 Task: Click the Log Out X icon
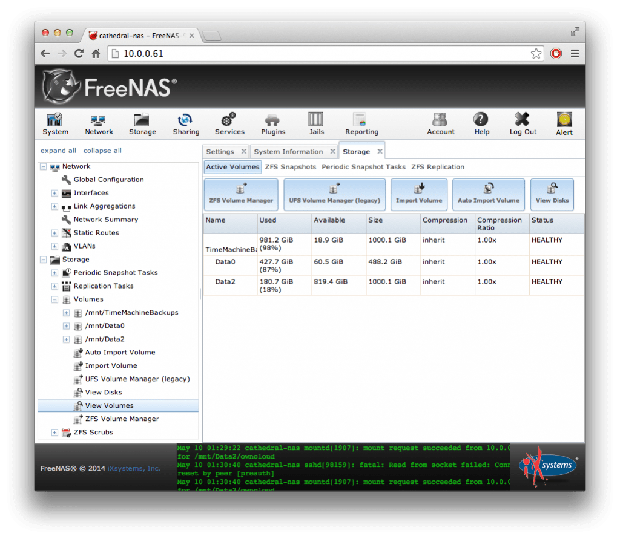pos(523,123)
